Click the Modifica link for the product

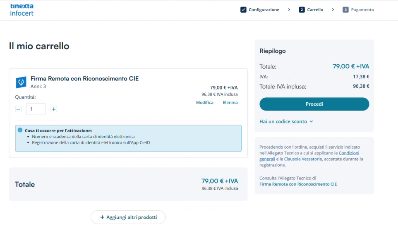[204, 102]
